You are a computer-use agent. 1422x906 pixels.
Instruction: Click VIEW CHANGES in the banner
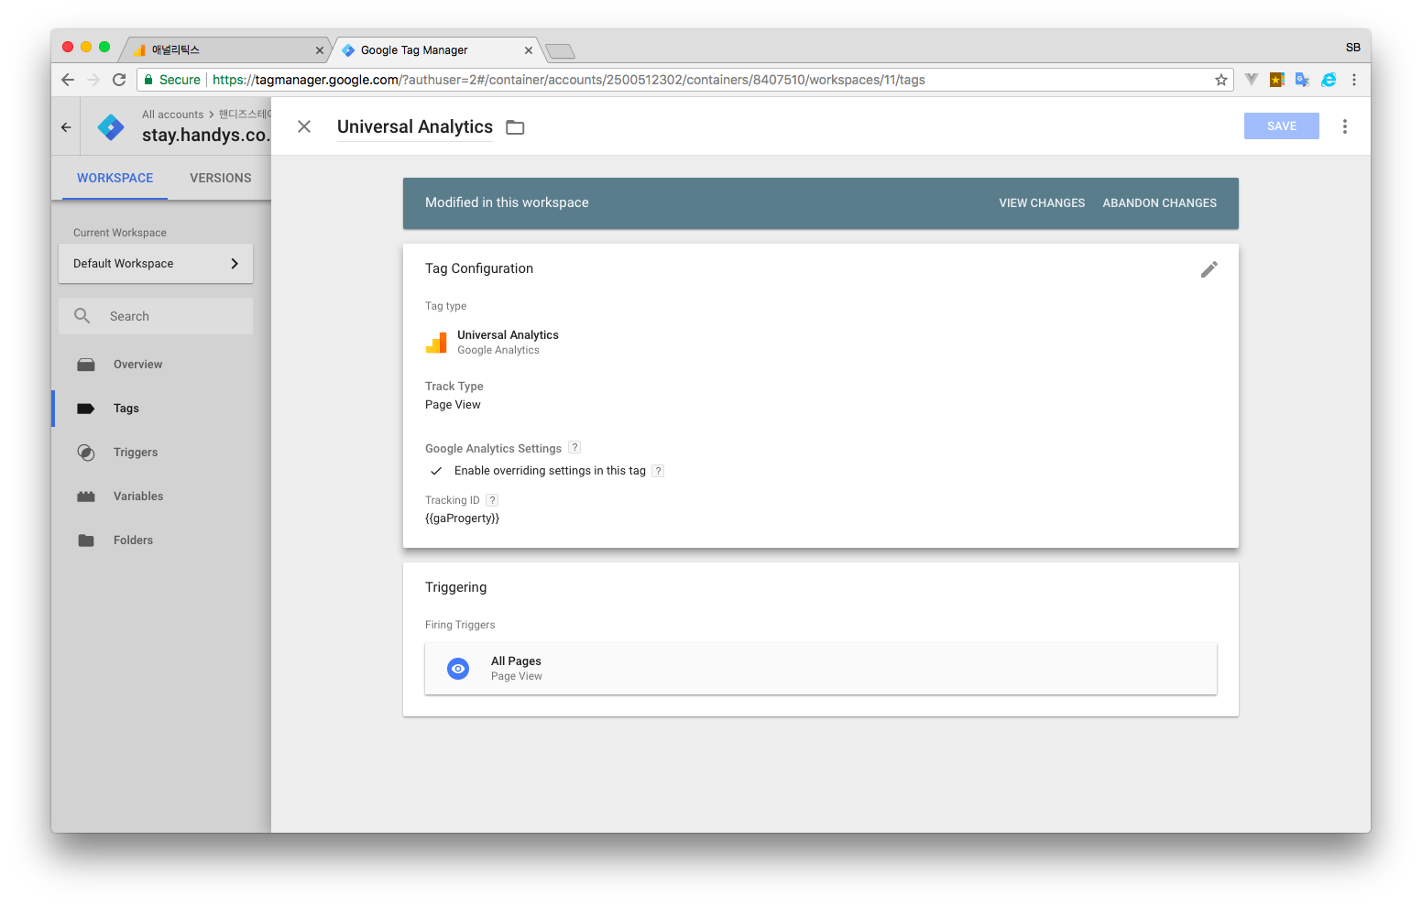click(x=1042, y=203)
